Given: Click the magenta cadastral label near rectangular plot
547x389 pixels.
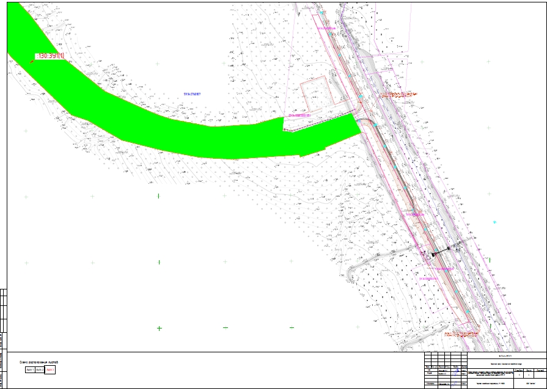Looking at the screenshot, I should click(299, 115).
